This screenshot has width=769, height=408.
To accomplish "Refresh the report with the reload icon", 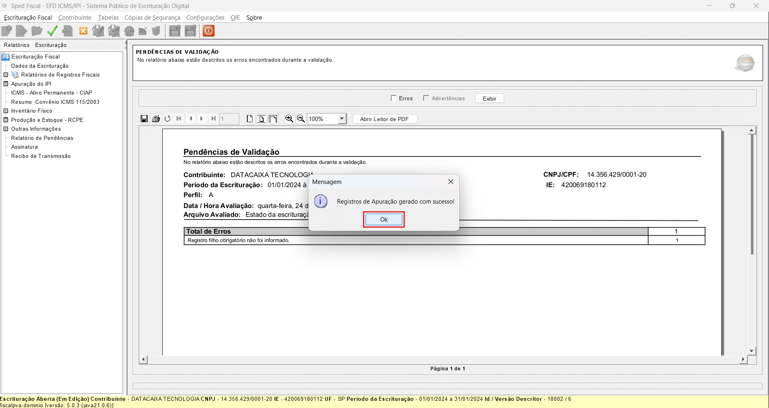I will 168,119.
